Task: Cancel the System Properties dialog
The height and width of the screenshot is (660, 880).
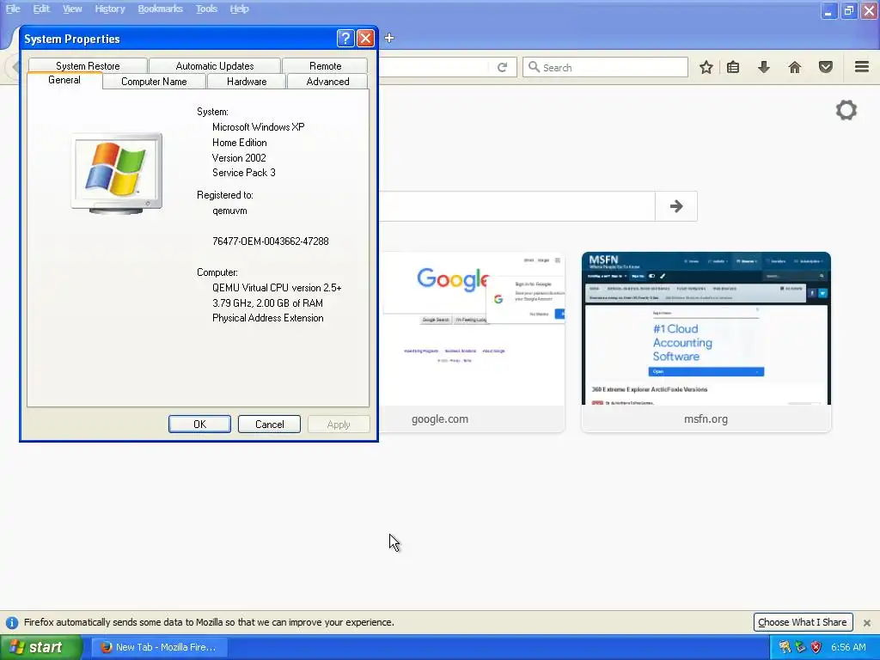Action: coord(269,425)
